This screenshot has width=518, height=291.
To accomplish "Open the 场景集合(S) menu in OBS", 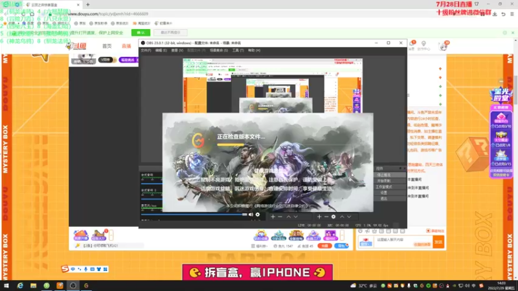I will click(219, 50).
